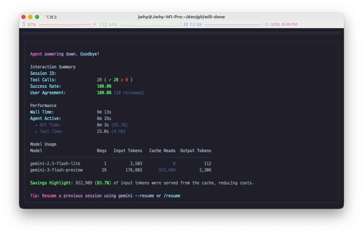The height and width of the screenshot is (234, 363).
Task: Click the (28 reviewed) text
Action: point(129,93)
